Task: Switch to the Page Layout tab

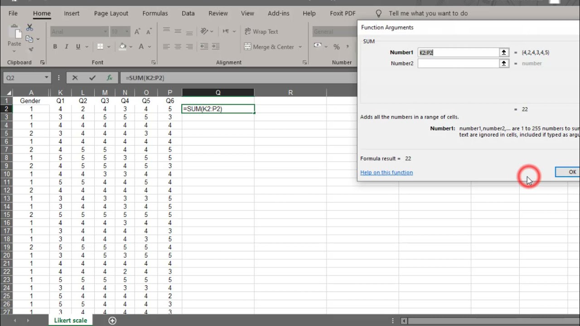Action: coord(111,13)
